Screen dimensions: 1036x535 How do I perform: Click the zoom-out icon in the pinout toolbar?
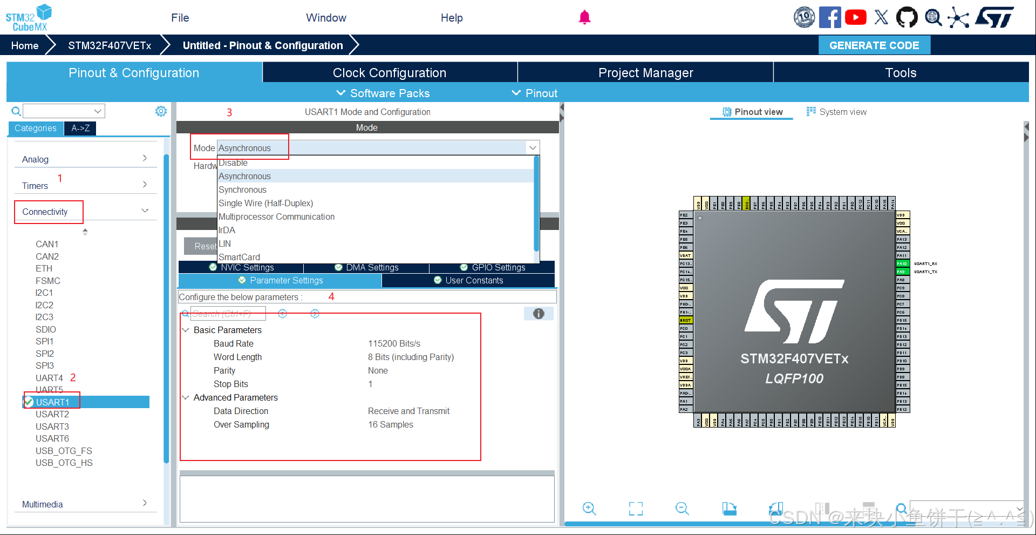point(681,509)
